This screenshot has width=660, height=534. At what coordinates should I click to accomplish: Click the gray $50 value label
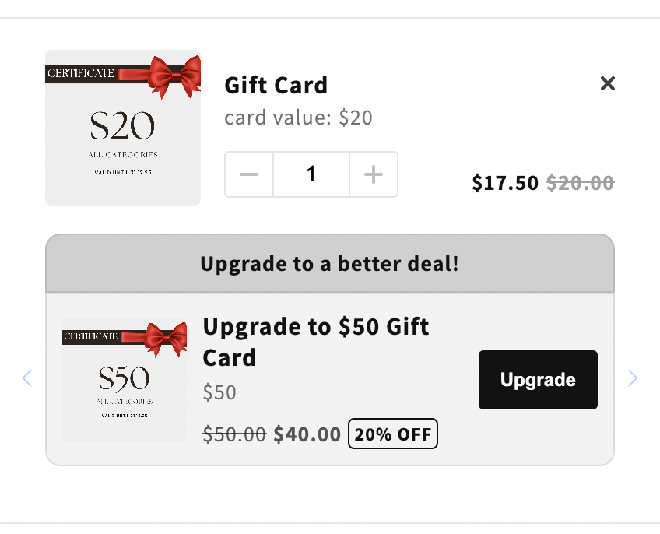[219, 392]
